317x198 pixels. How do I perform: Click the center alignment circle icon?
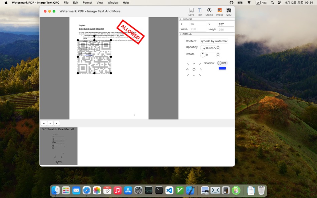194,69
